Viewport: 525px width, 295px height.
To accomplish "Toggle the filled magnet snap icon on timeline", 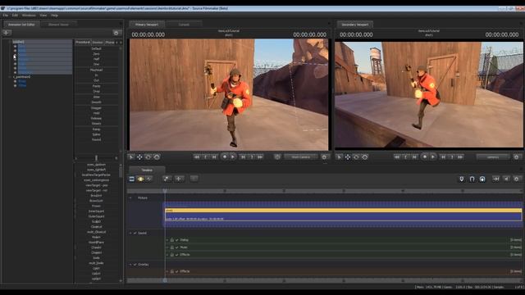I will click(x=482, y=179).
